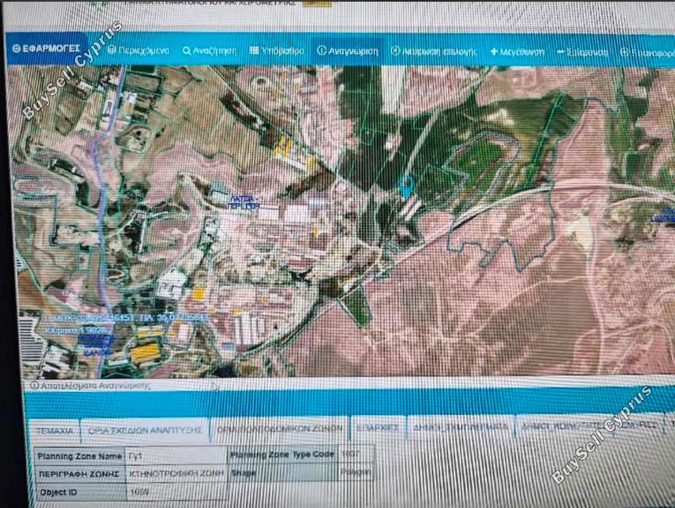The height and width of the screenshot is (508, 675).
Task: Click the Αποτελέσματα Αναγνώρισης panel header
Action: 91,386
